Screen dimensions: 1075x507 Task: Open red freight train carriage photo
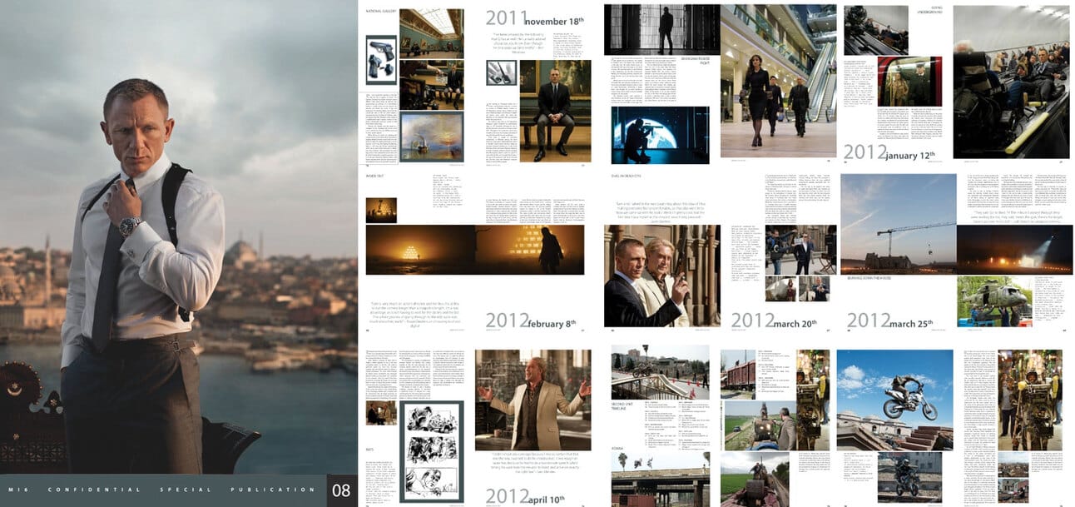tap(738, 375)
